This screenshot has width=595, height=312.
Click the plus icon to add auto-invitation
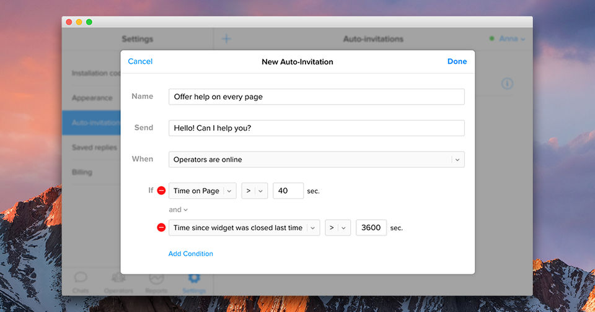[226, 39]
